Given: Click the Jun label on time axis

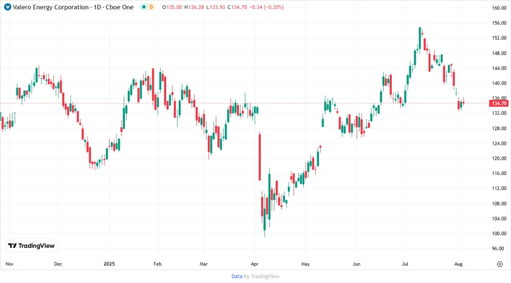Looking at the screenshot, I should click(357, 264).
